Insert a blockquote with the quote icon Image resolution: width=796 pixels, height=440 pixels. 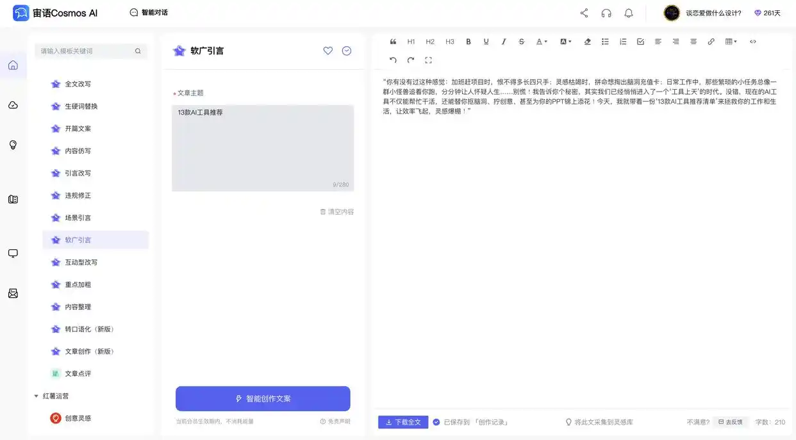click(x=393, y=42)
